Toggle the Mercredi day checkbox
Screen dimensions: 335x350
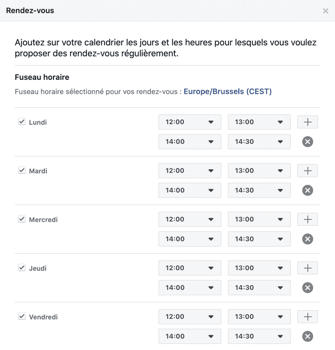pos(22,219)
